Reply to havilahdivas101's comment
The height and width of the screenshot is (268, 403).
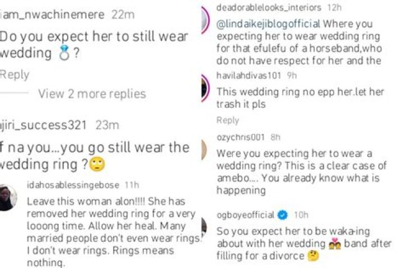[228, 120]
